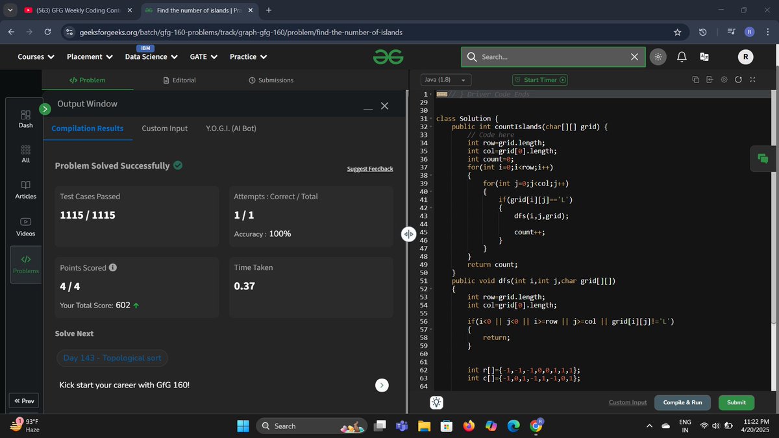The height and width of the screenshot is (438, 779).
Task: Open a new browser tab
Action: (269, 10)
